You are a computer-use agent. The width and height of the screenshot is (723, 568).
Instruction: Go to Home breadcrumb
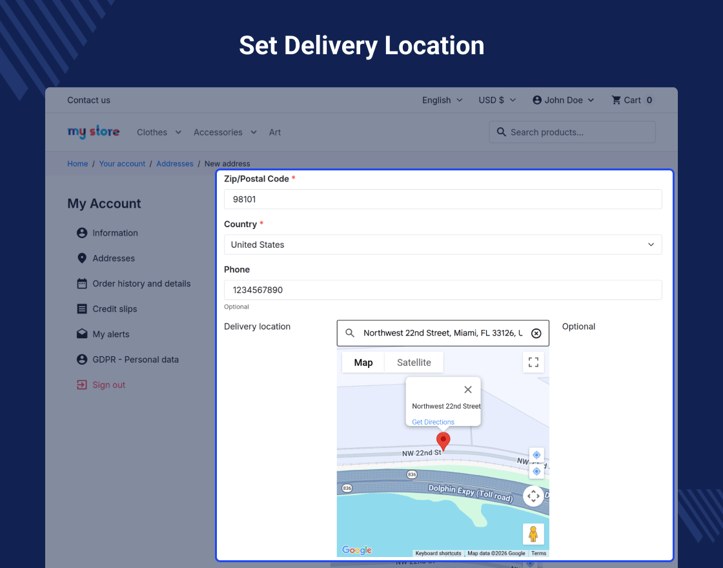[77, 164]
